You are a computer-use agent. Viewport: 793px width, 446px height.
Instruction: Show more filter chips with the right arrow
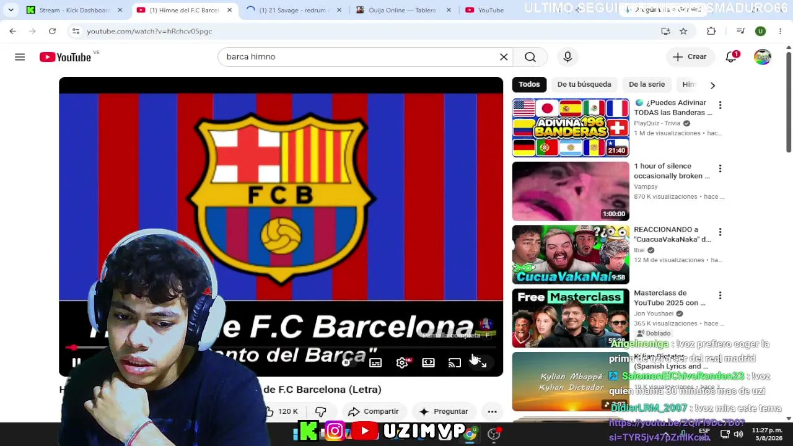tap(712, 85)
